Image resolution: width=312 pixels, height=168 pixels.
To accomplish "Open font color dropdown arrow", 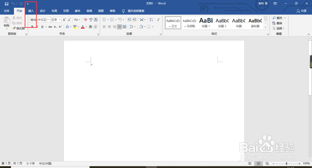I will [x=86, y=26].
